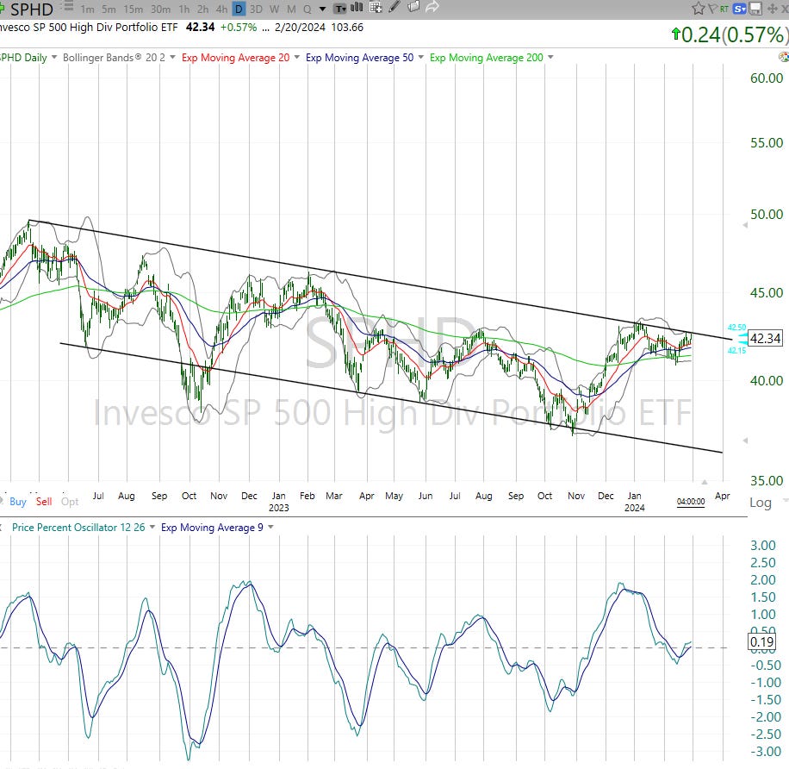789x769 pixels.
Task: Click the 42.50 cyan price marker
Action: 736,328
